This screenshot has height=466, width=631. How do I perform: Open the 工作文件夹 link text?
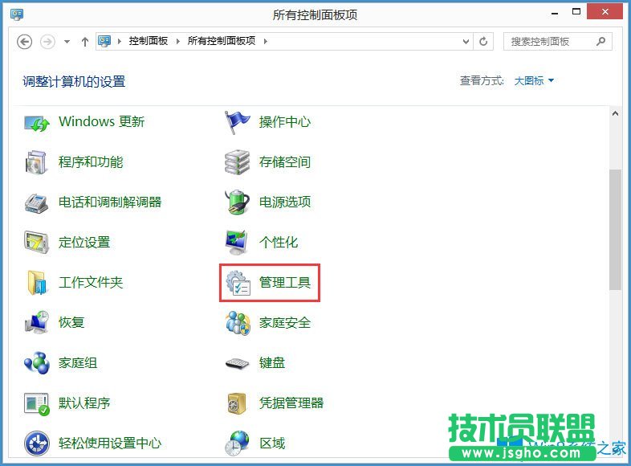click(x=91, y=282)
